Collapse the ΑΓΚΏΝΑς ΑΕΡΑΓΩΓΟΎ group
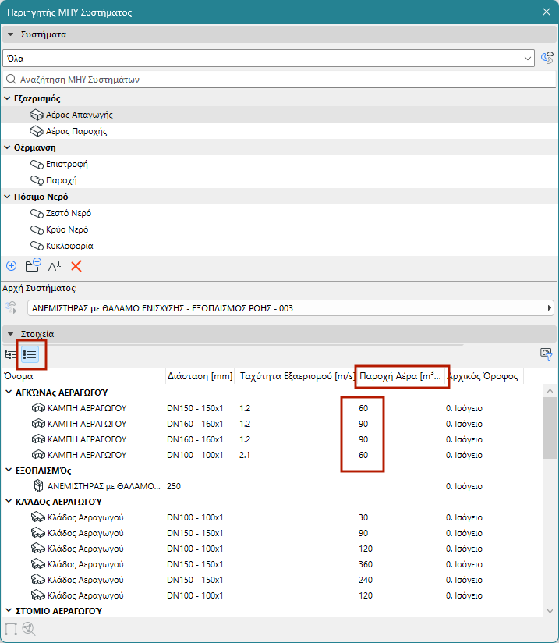This screenshot has height=643, width=559. click(9, 393)
